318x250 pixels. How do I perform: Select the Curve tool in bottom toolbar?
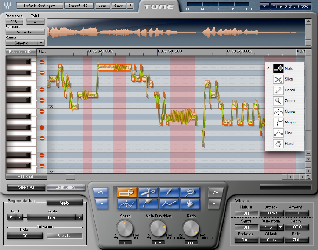pyautogui.click(x=127, y=203)
